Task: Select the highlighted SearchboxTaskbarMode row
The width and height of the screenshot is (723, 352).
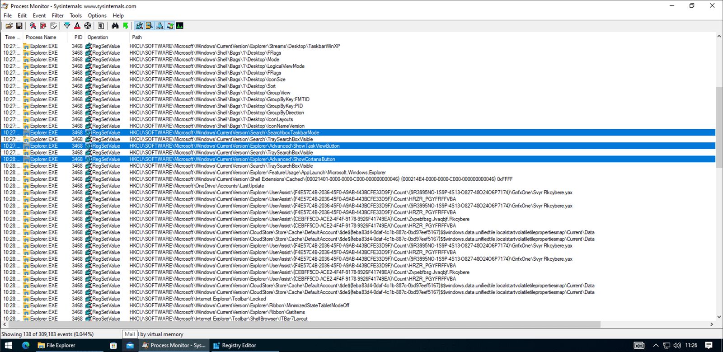Action: coord(359,132)
